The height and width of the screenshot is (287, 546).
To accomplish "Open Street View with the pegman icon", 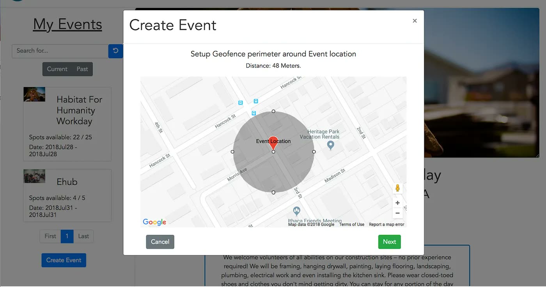I will point(397,188).
